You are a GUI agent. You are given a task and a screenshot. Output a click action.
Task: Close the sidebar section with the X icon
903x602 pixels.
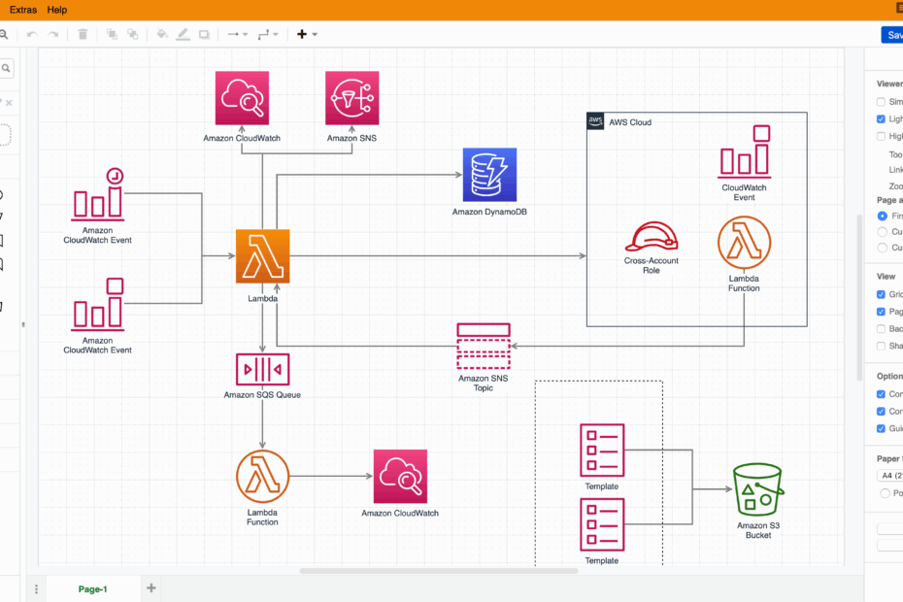pyautogui.click(x=9, y=103)
